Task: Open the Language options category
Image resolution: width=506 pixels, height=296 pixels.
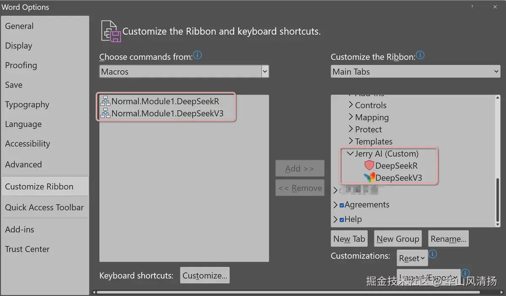Action: click(x=45, y=124)
